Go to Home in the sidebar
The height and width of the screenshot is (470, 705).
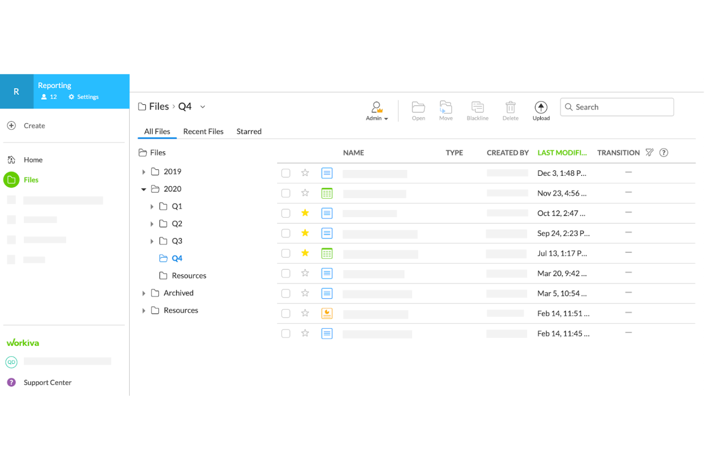point(33,160)
